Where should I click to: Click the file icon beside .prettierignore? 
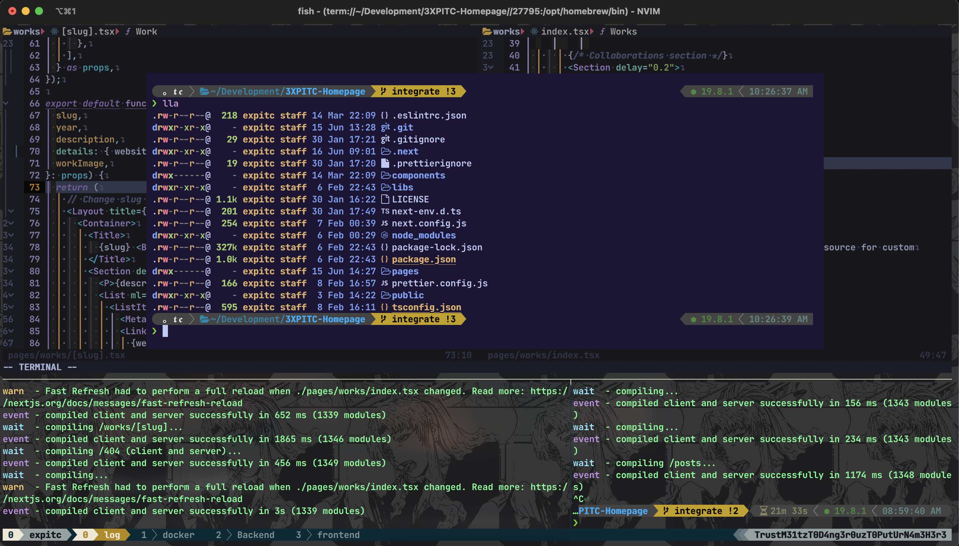[x=385, y=163]
